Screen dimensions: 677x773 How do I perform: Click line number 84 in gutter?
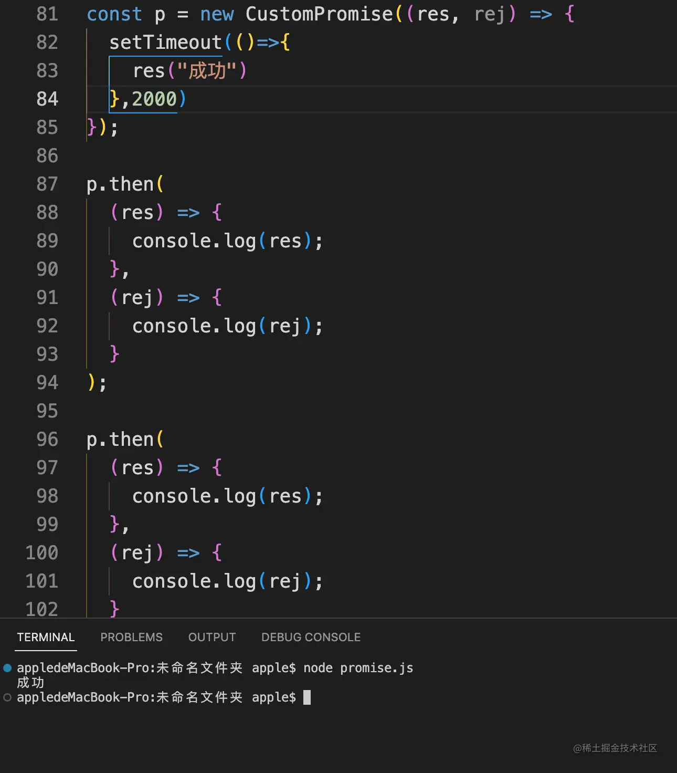tap(47, 99)
